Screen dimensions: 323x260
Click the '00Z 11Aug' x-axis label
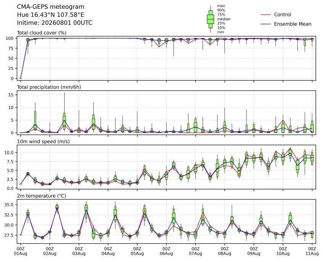click(x=312, y=251)
